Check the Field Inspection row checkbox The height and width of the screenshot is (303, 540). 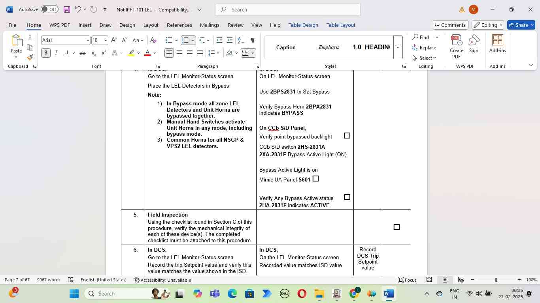397,227
